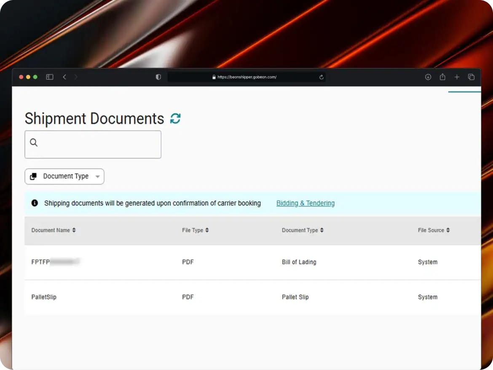Sort by File Source column arrows
493x370 pixels.
click(448, 230)
